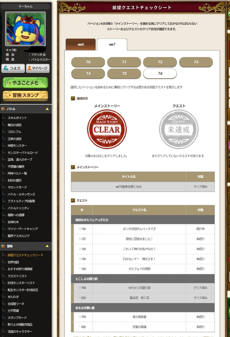Switch to the ver.6 tab
Image resolution: width=230 pixels, height=337 pixels.
[80, 45]
